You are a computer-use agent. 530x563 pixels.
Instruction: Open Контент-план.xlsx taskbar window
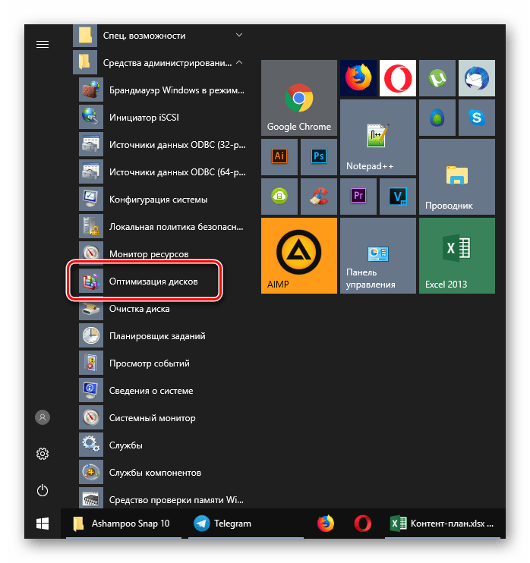point(443,524)
